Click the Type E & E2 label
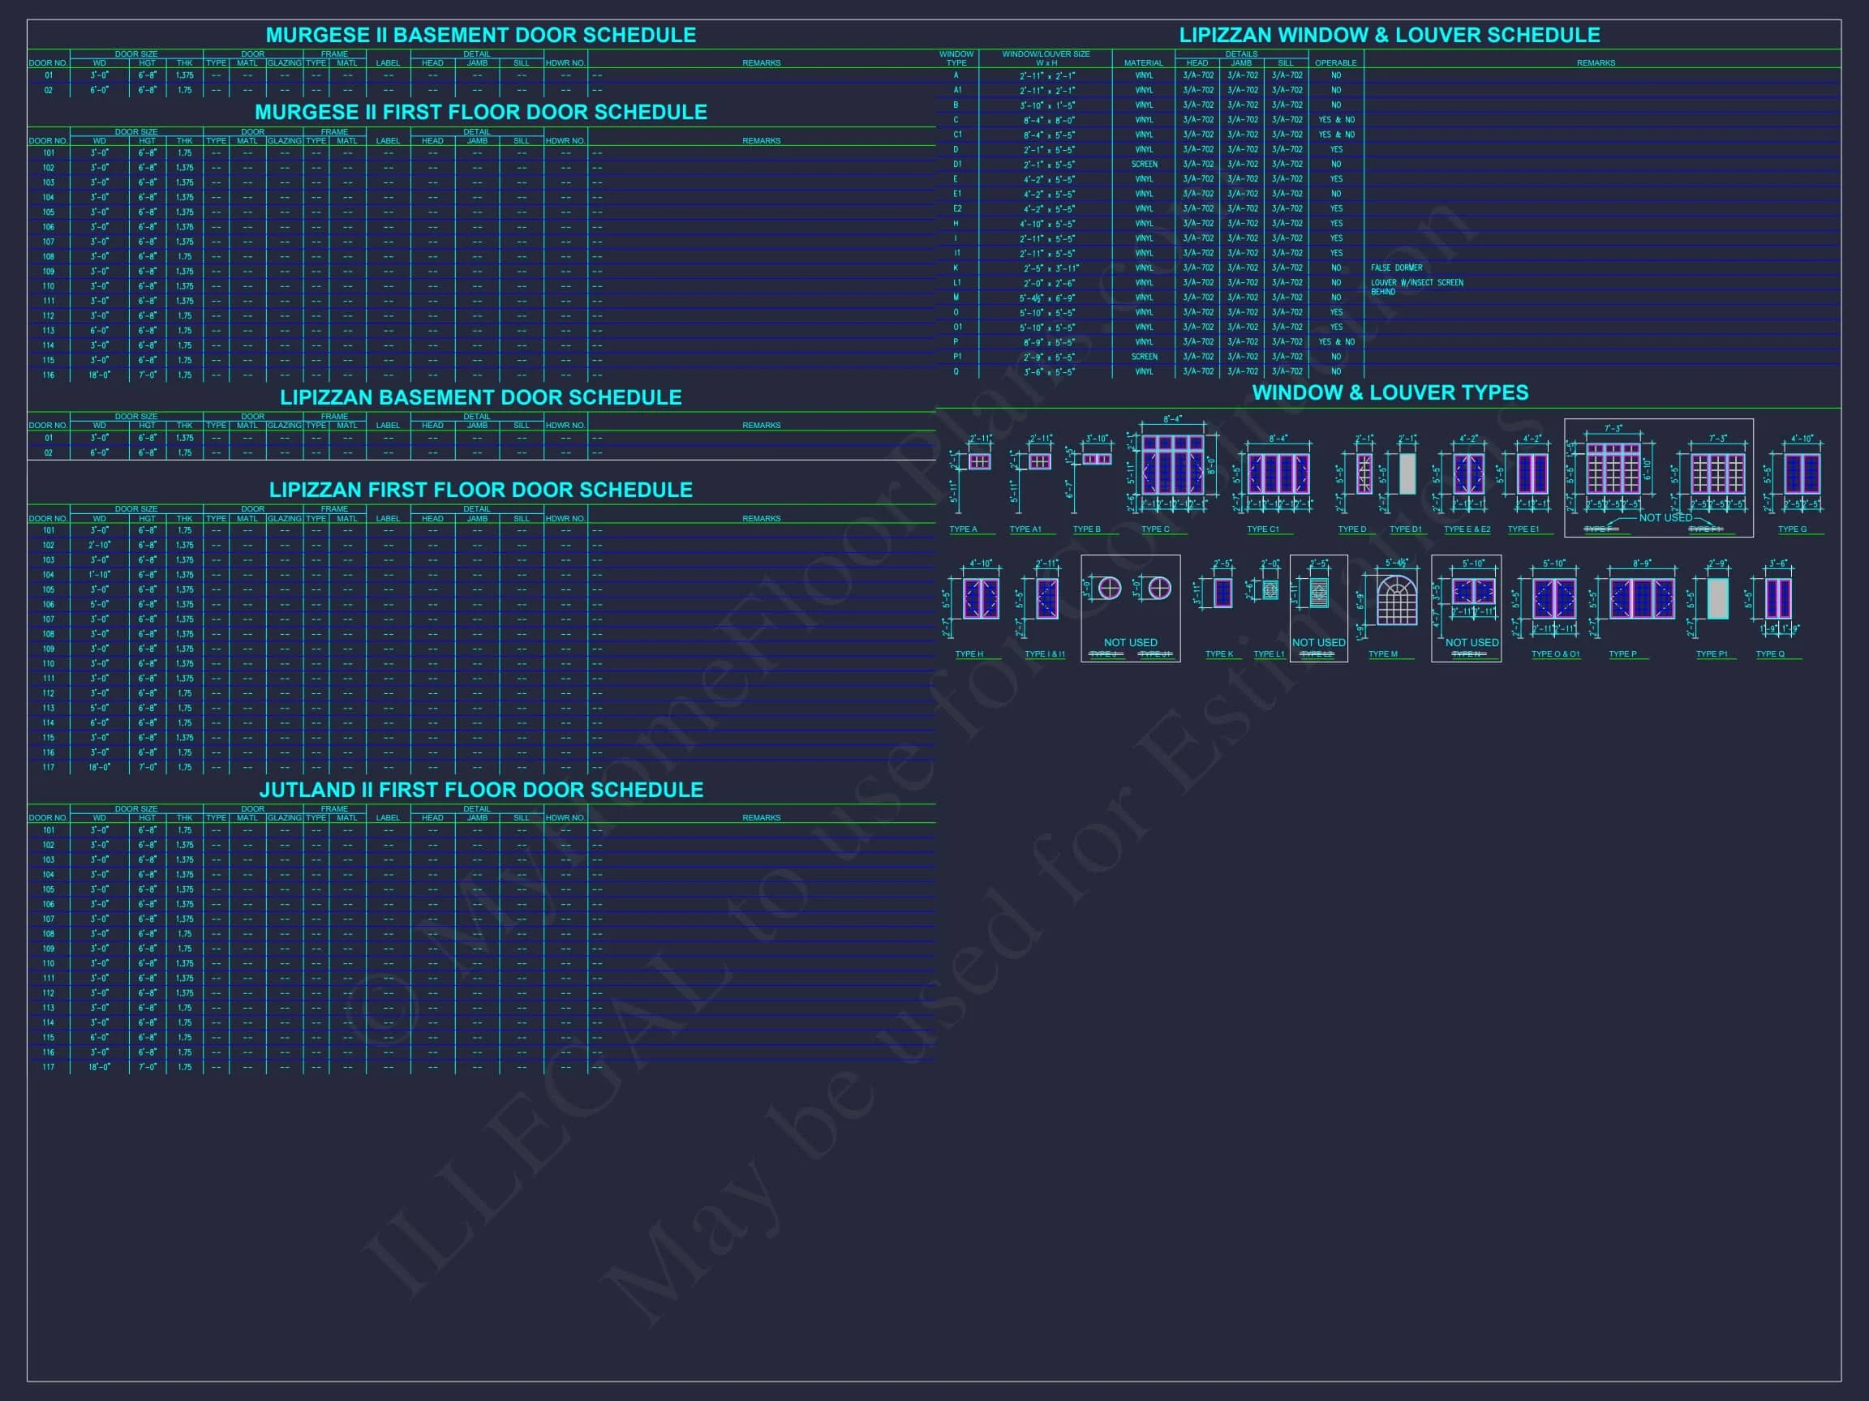 tap(1467, 529)
